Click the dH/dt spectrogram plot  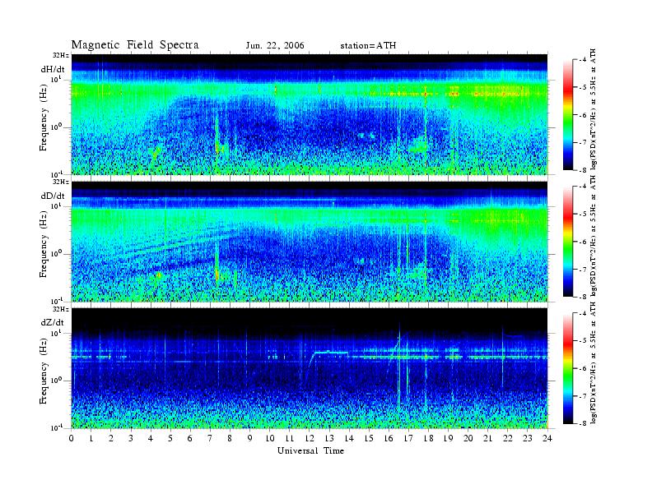(310, 114)
